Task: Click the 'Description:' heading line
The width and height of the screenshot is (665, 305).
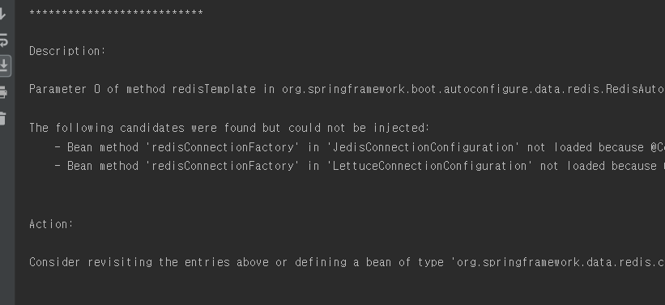Action: coord(67,51)
